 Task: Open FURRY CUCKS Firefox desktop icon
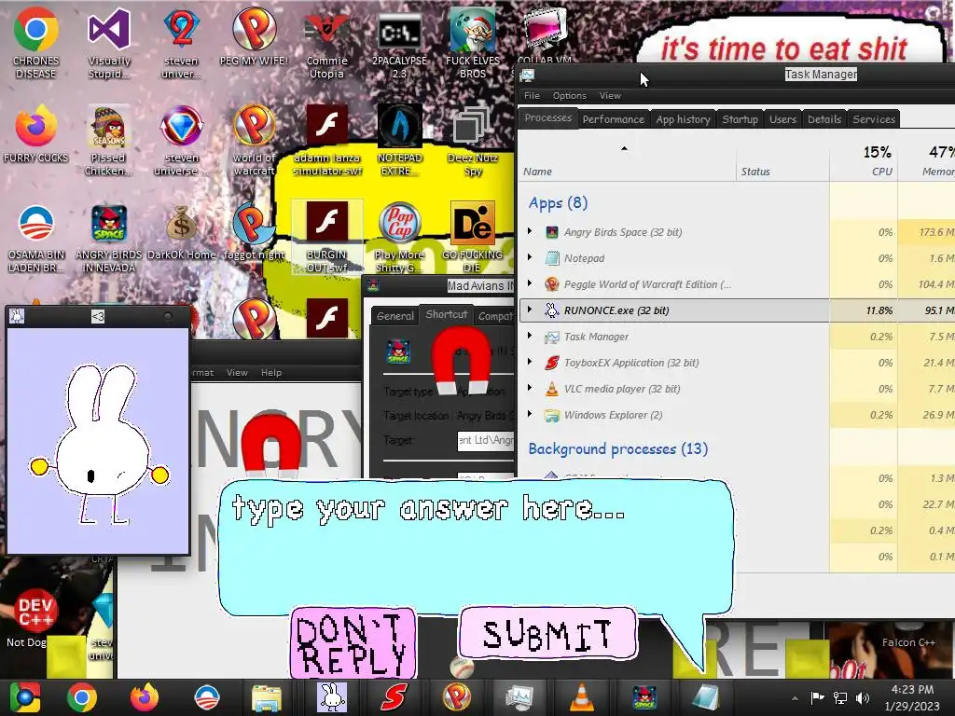[x=36, y=134]
